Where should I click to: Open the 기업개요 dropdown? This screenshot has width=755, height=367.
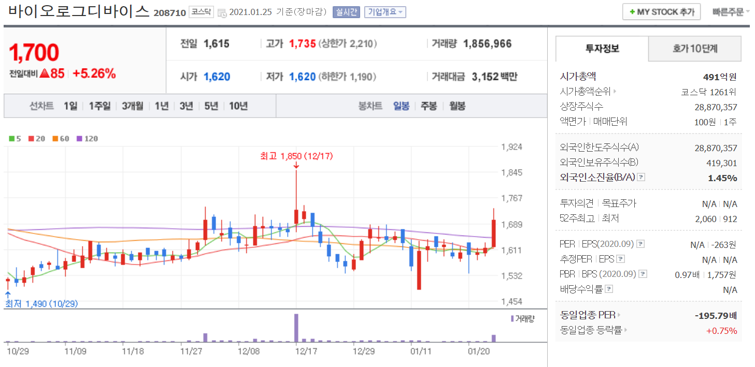point(385,12)
